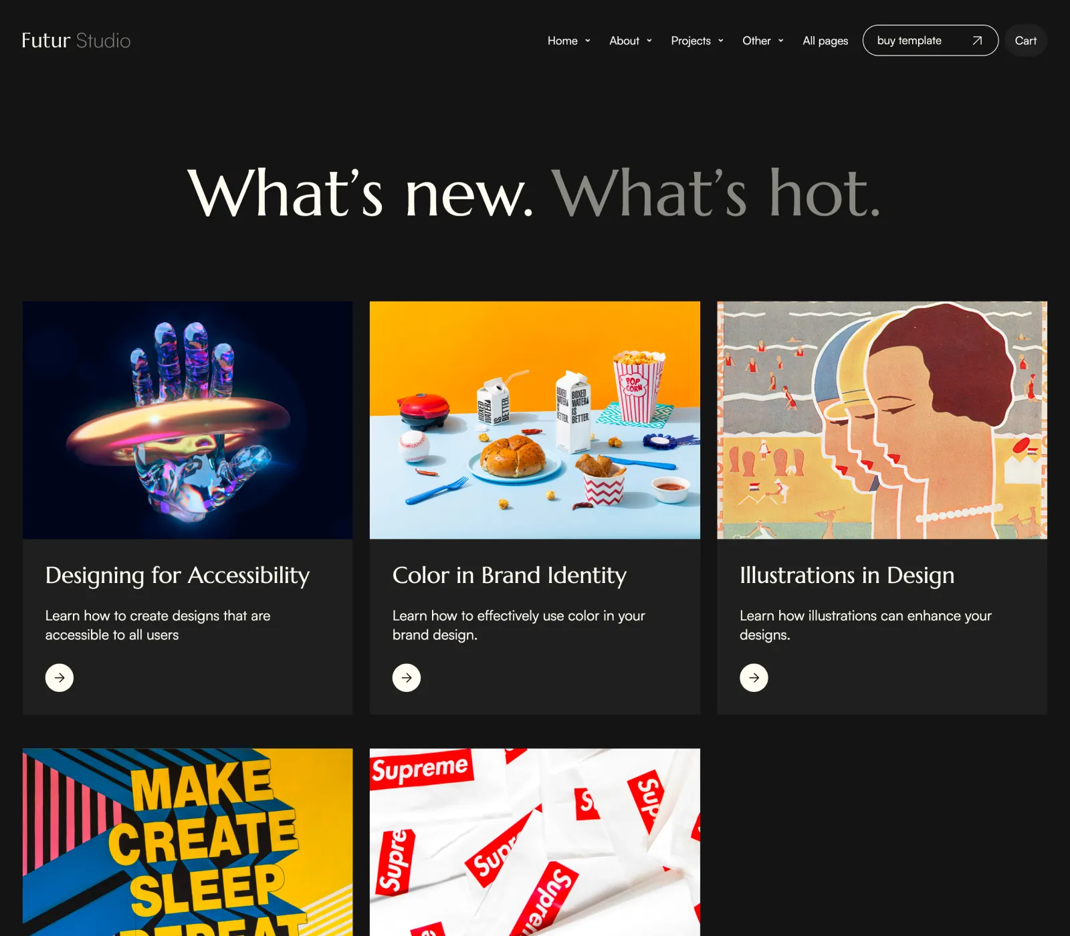Click the diagonal arrow icon in buy template

(x=977, y=41)
